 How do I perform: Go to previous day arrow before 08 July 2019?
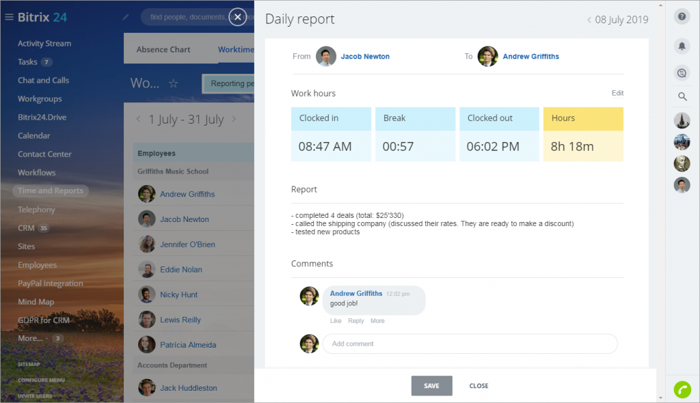coord(589,20)
